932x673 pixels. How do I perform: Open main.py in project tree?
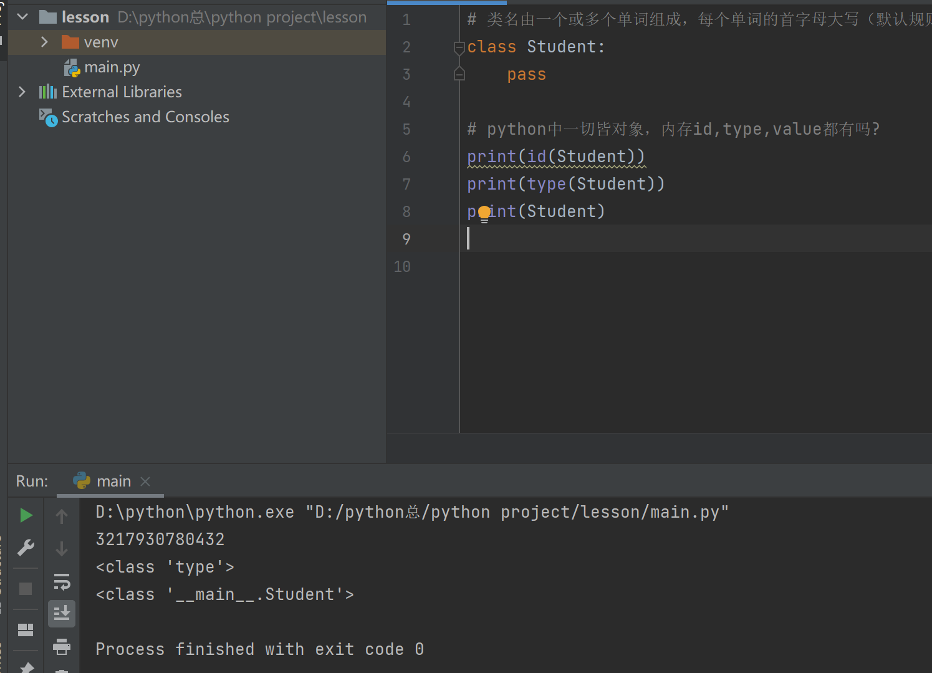tap(112, 67)
